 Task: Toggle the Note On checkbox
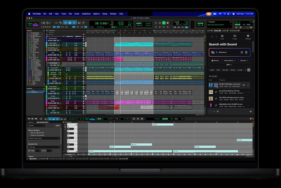pos(29,133)
